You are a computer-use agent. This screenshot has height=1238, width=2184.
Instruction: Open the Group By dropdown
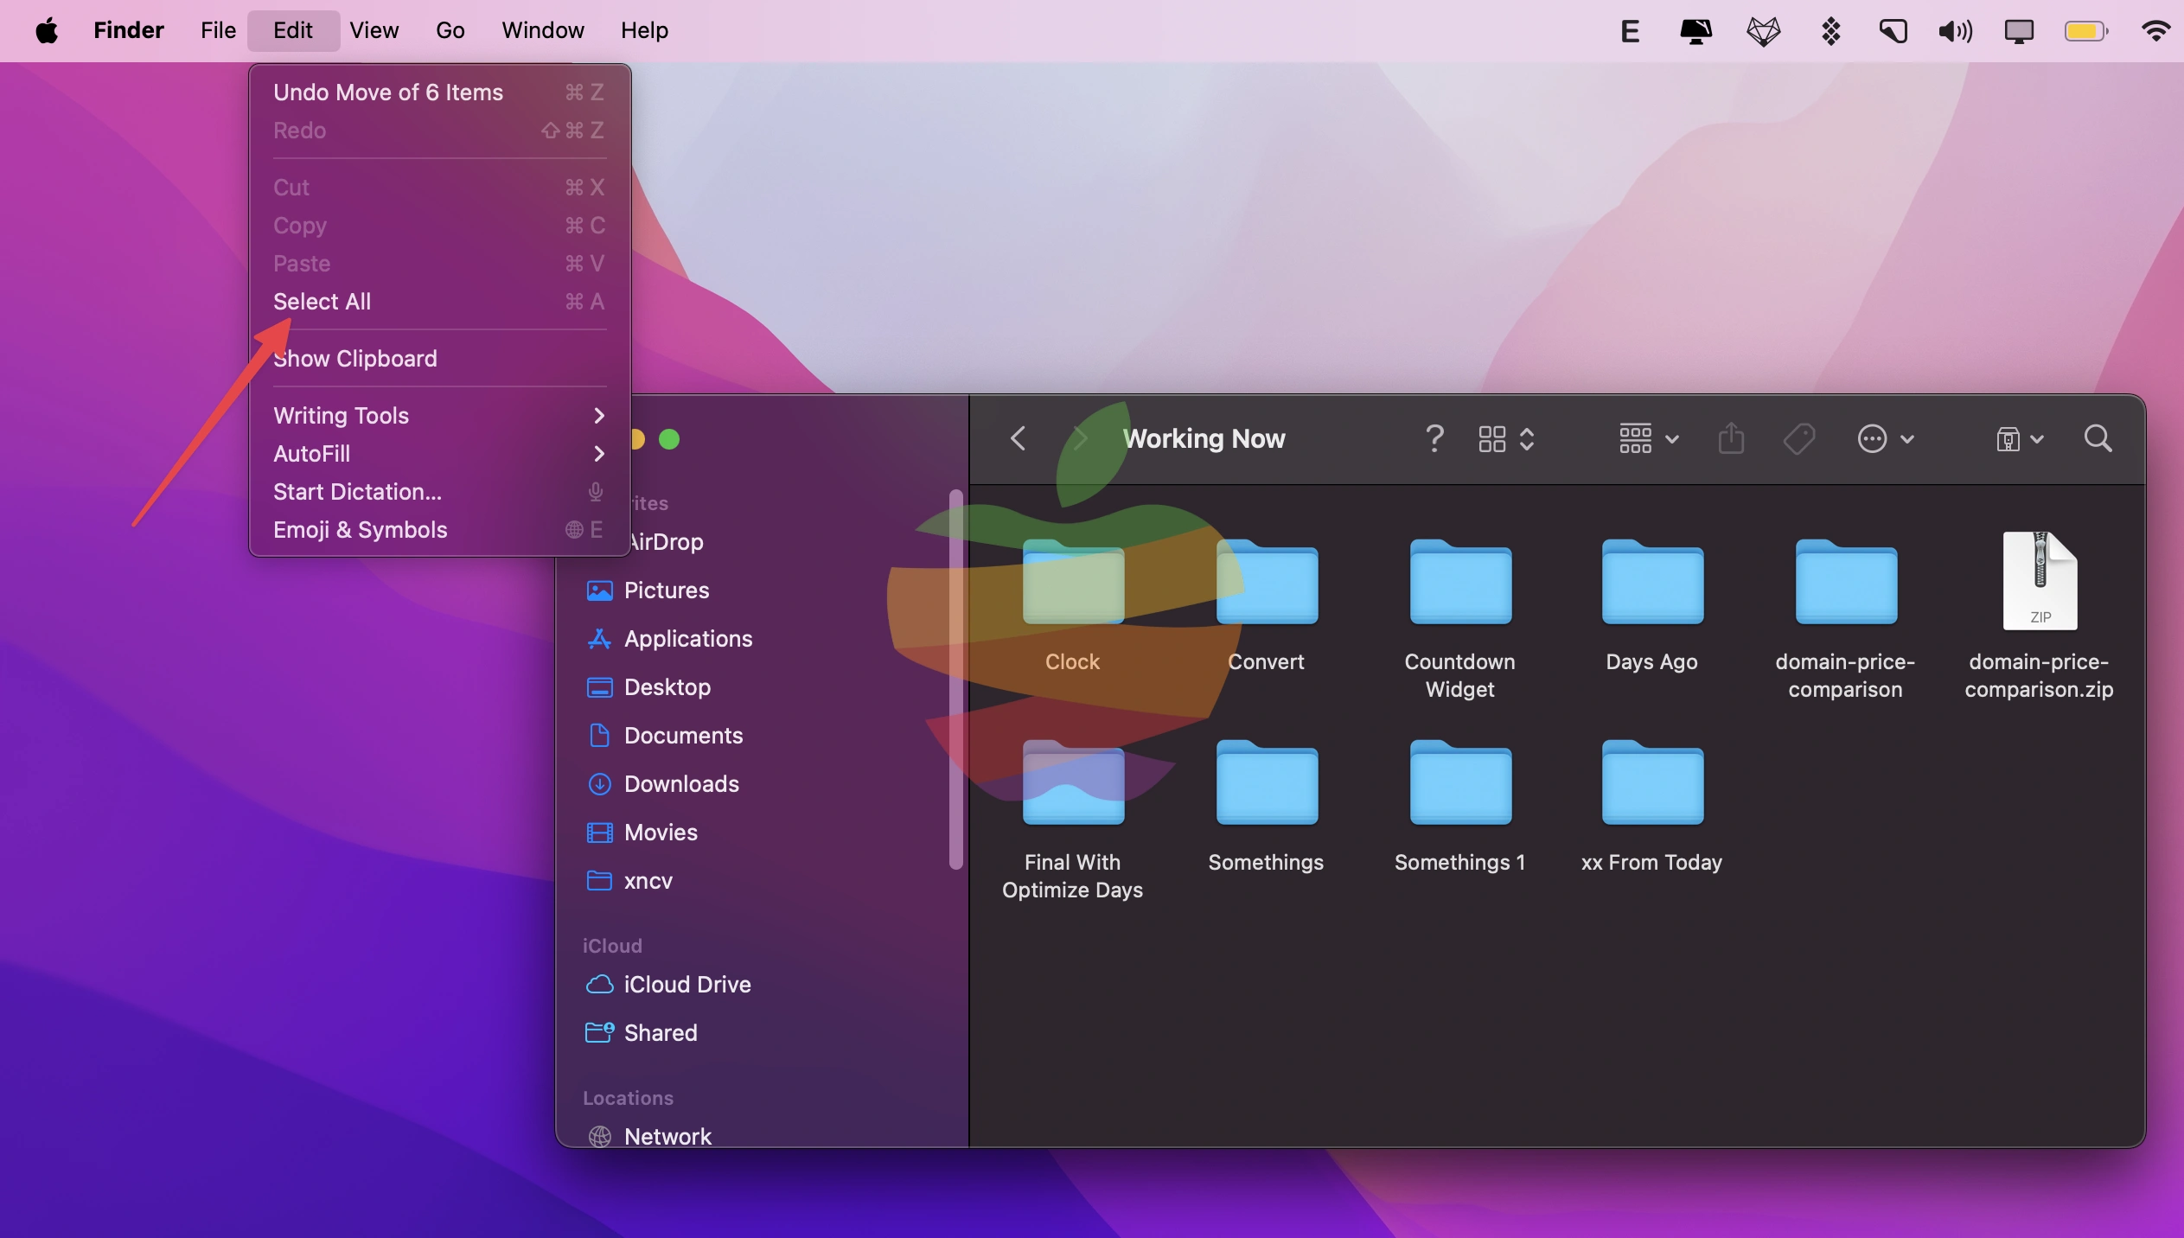[1649, 439]
